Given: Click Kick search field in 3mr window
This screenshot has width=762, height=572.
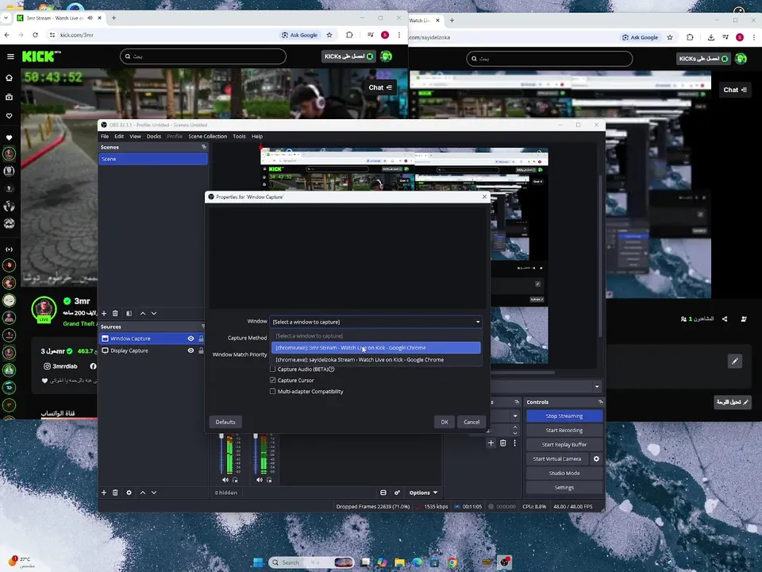Looking at the screenshot, I should tap(202, 56).
